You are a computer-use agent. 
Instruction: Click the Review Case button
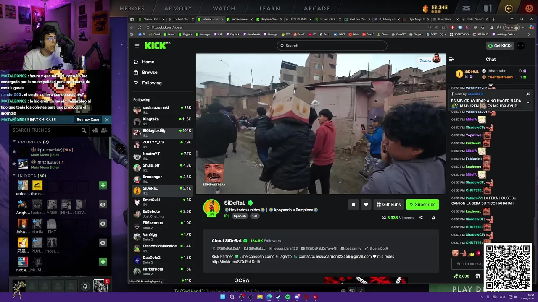pyautogui.click(x=88, y=120)
